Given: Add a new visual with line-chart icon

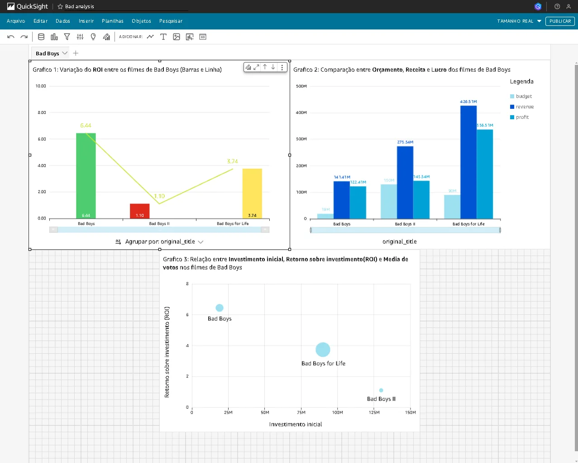Looking at the screenshot, I should [x=150, y=37].
